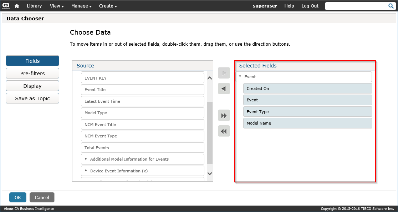Open the View dropdown menu

57,6
